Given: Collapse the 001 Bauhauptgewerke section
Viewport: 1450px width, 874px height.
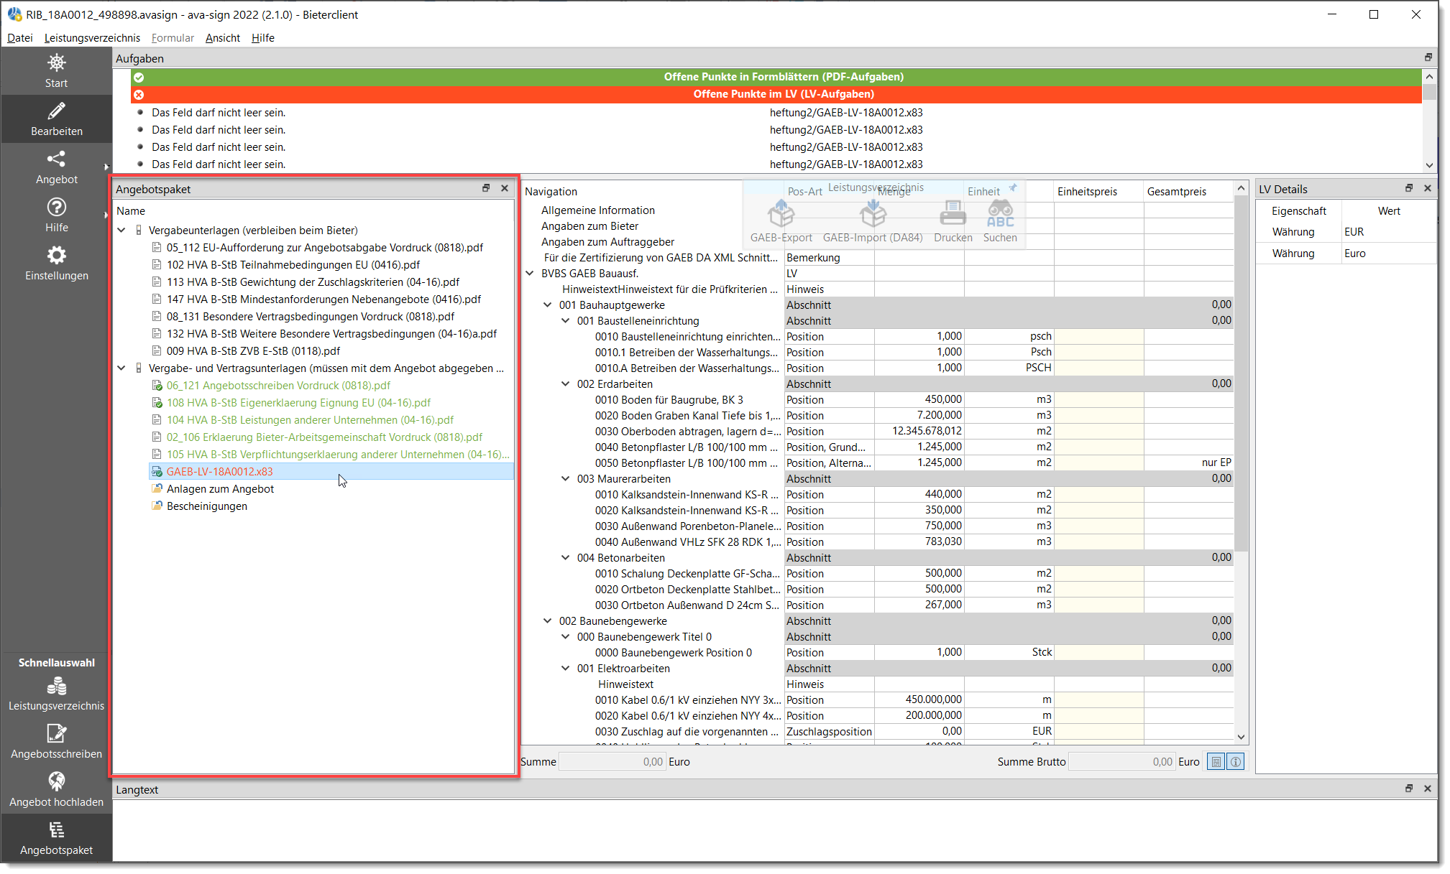Looking at the screenshot, I should tap(548, 305).
